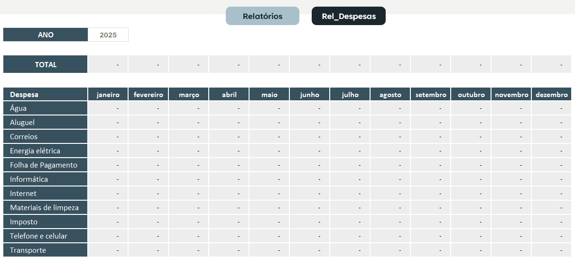Click the Telefone e celular label

[46, 236]
